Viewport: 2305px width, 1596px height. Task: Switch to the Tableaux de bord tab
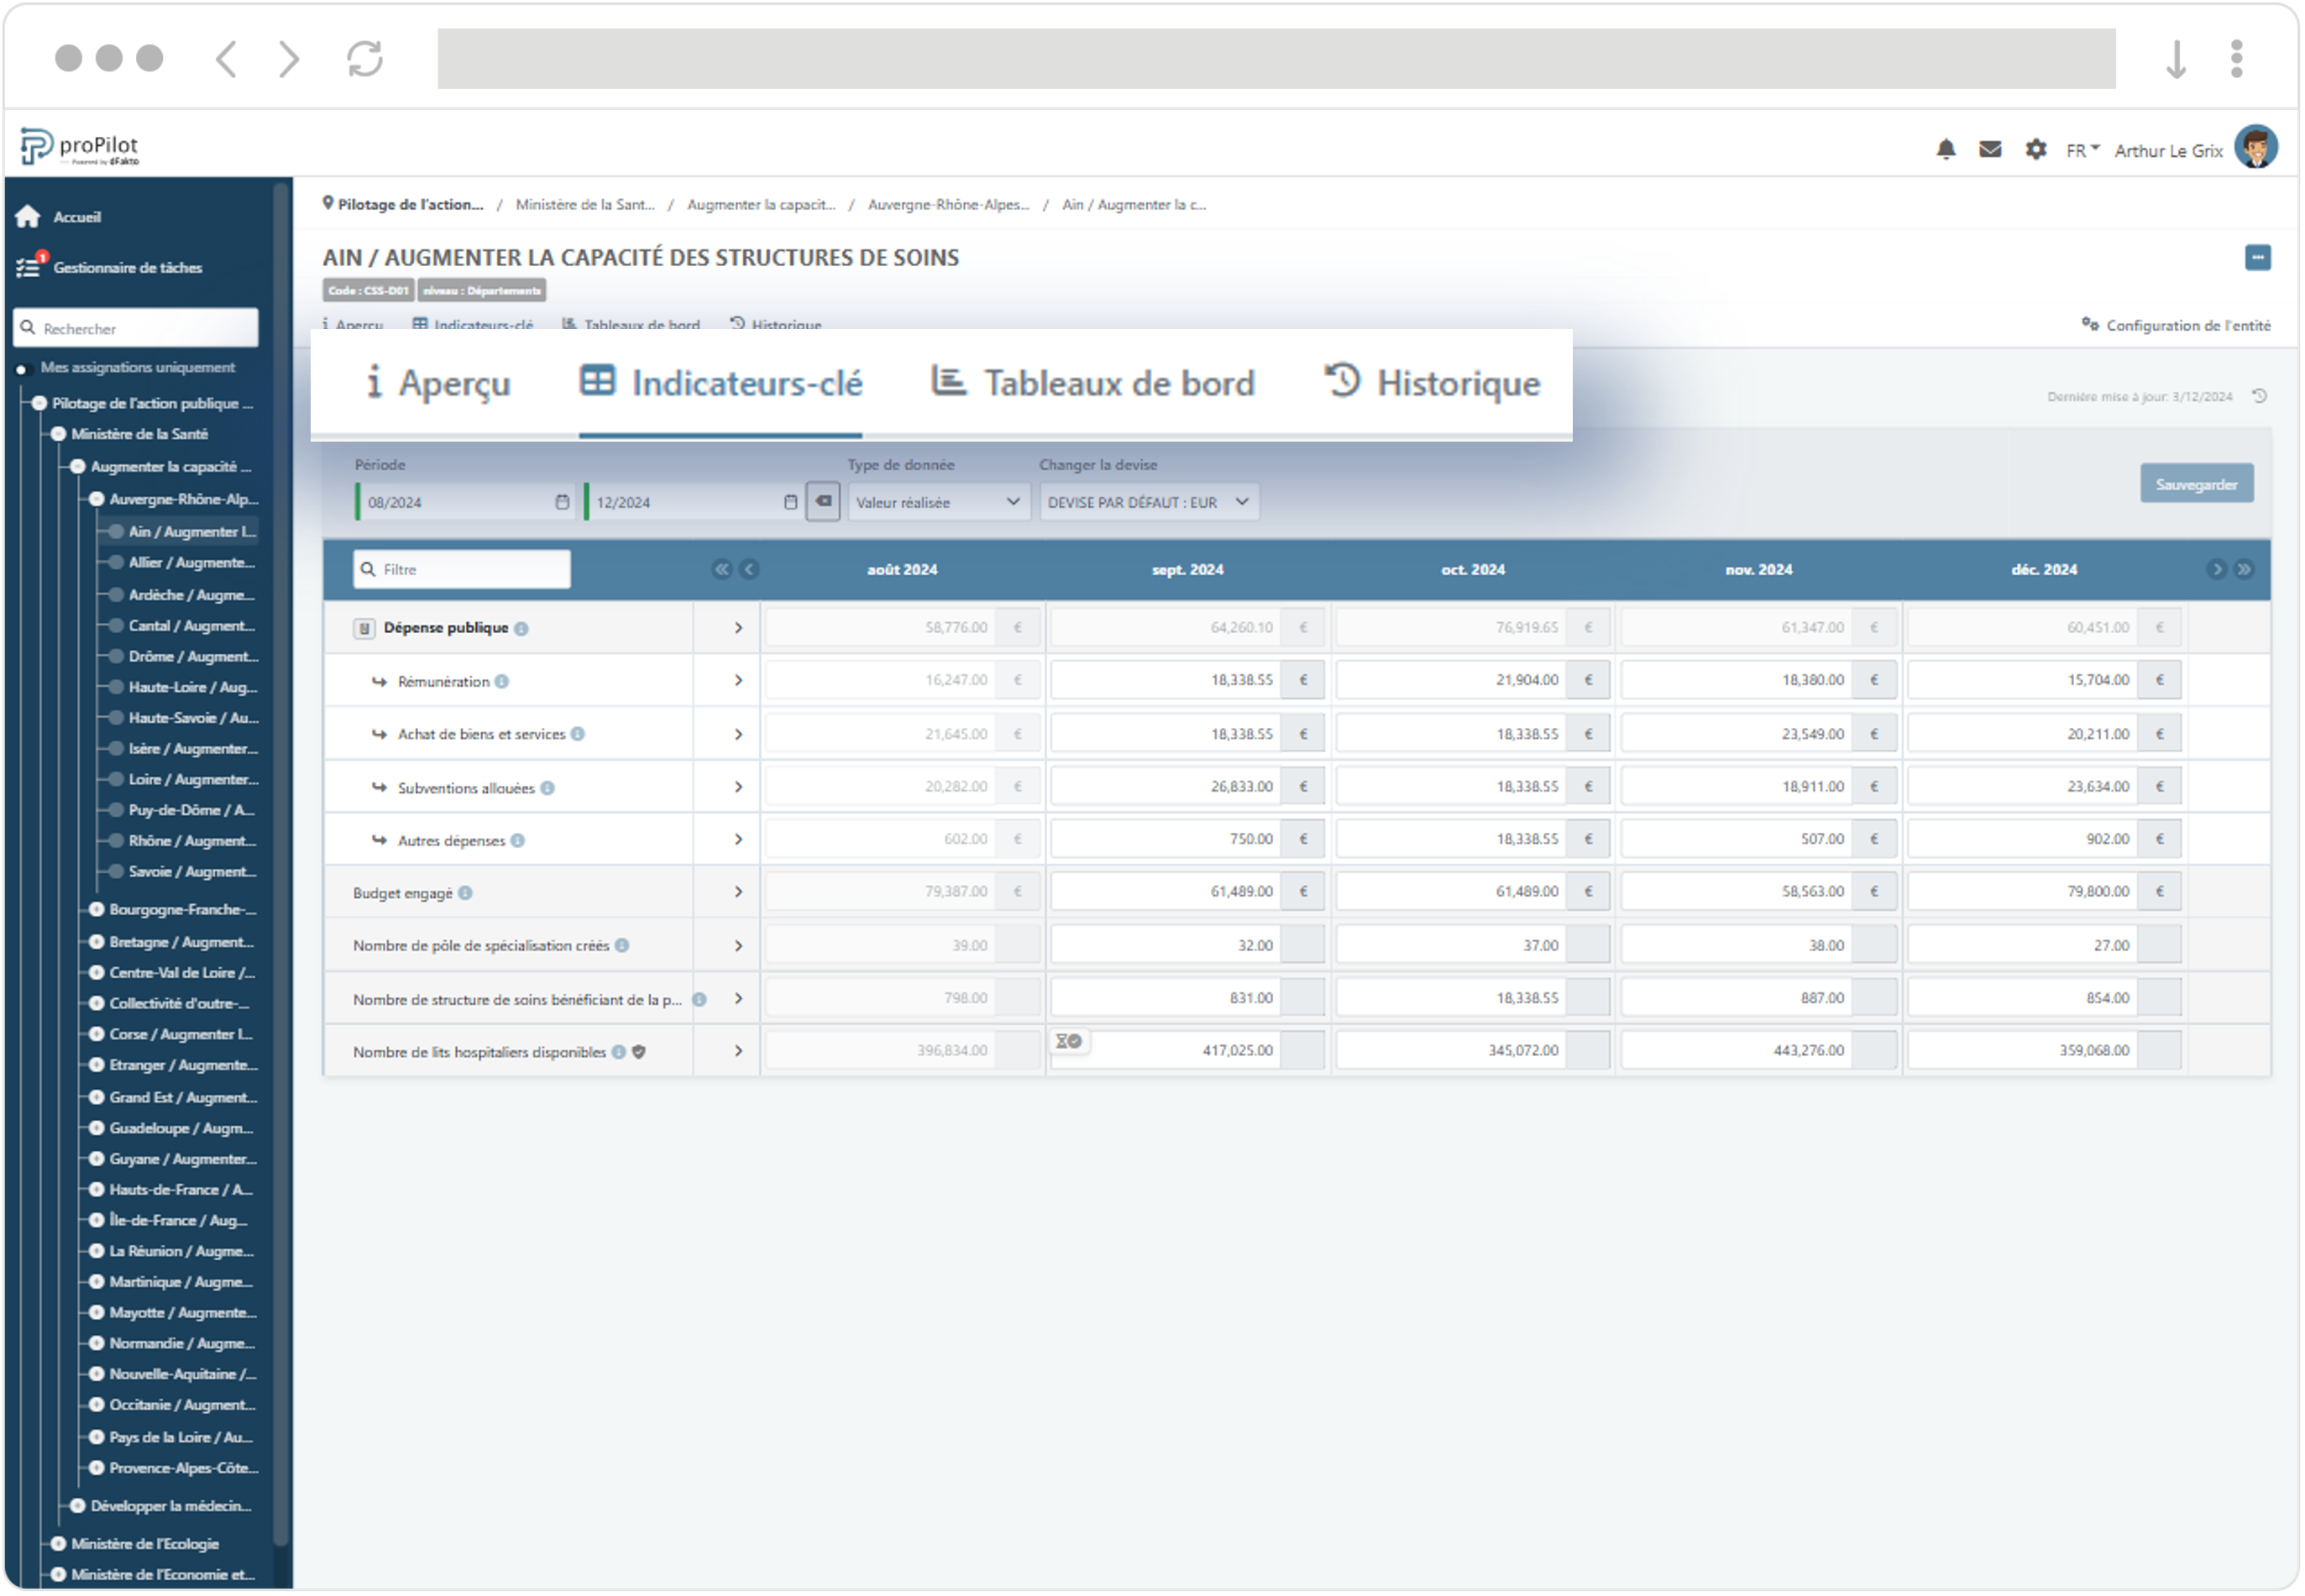click(1094, 384)
